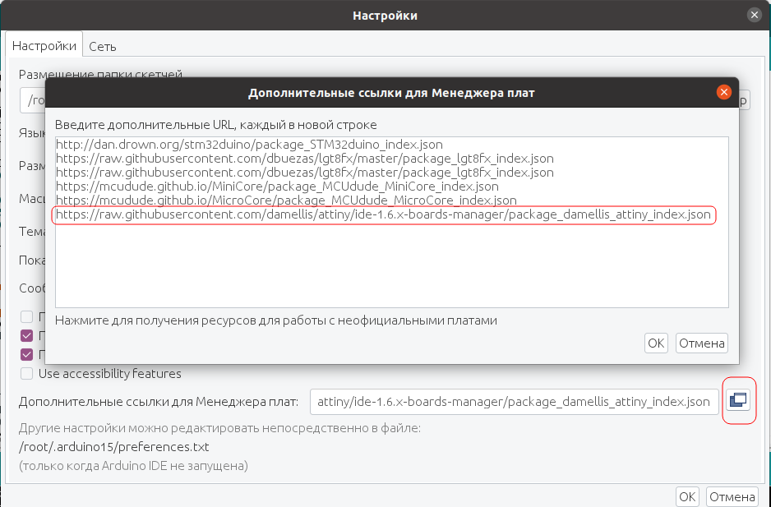Click the empty area of the URL text box
This screenshot has width=771, height=507.
(x=391, y=265)
